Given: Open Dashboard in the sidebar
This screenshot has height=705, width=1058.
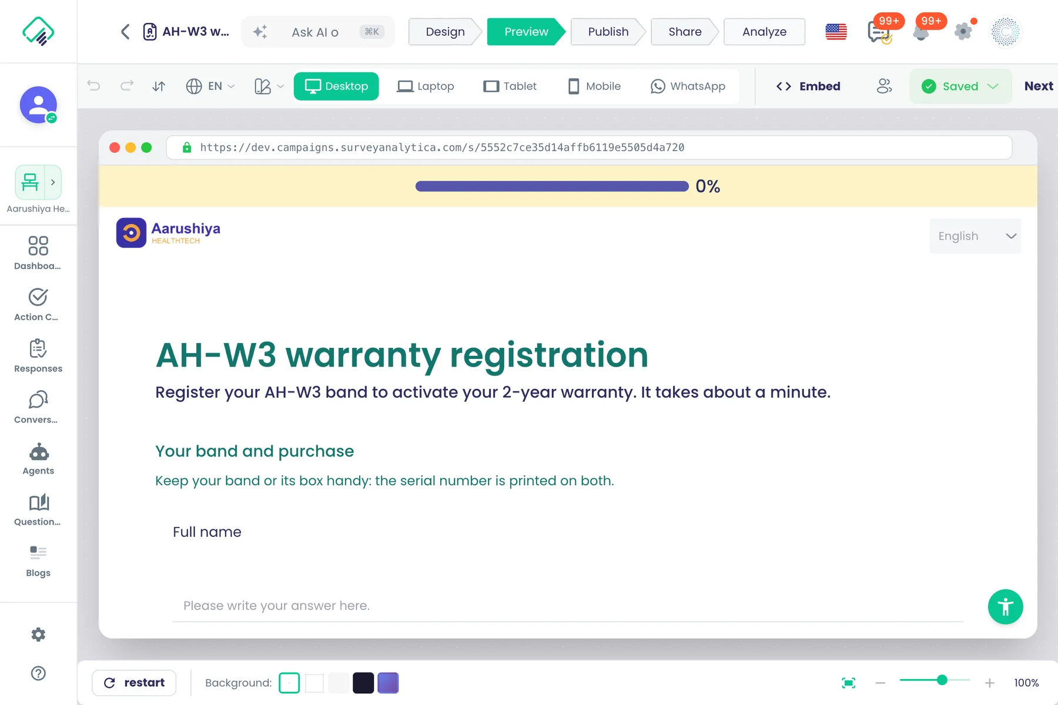Looking at the screenshot, I should click(x=38, y=253).
